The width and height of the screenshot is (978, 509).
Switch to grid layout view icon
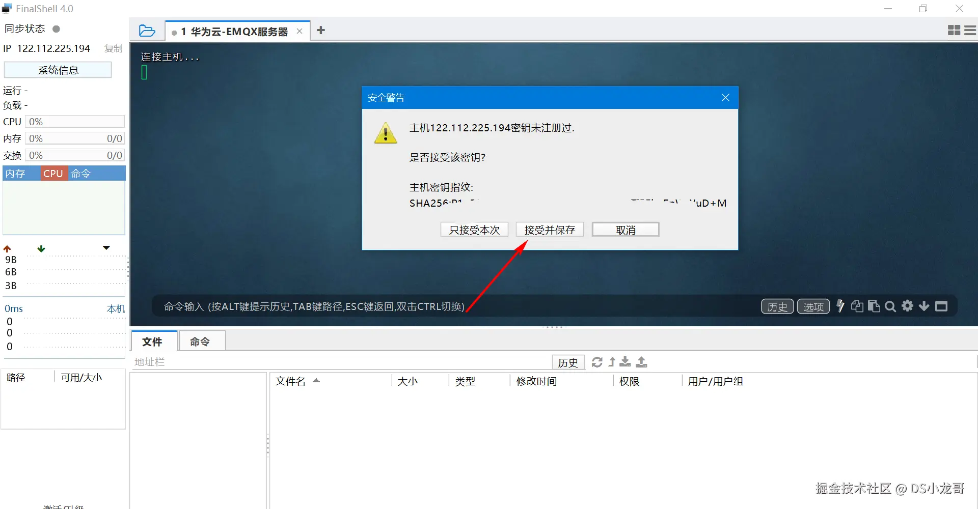coord(954,31)
